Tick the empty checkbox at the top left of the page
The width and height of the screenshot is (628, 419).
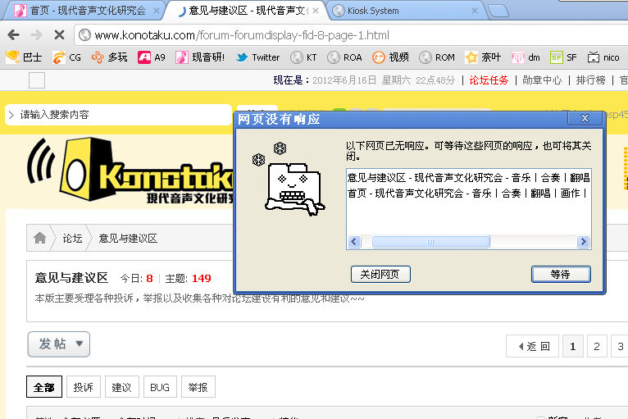[x=37, y=80]
